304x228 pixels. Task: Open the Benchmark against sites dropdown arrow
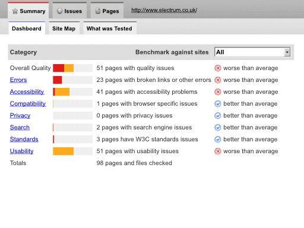coord(287,52)
